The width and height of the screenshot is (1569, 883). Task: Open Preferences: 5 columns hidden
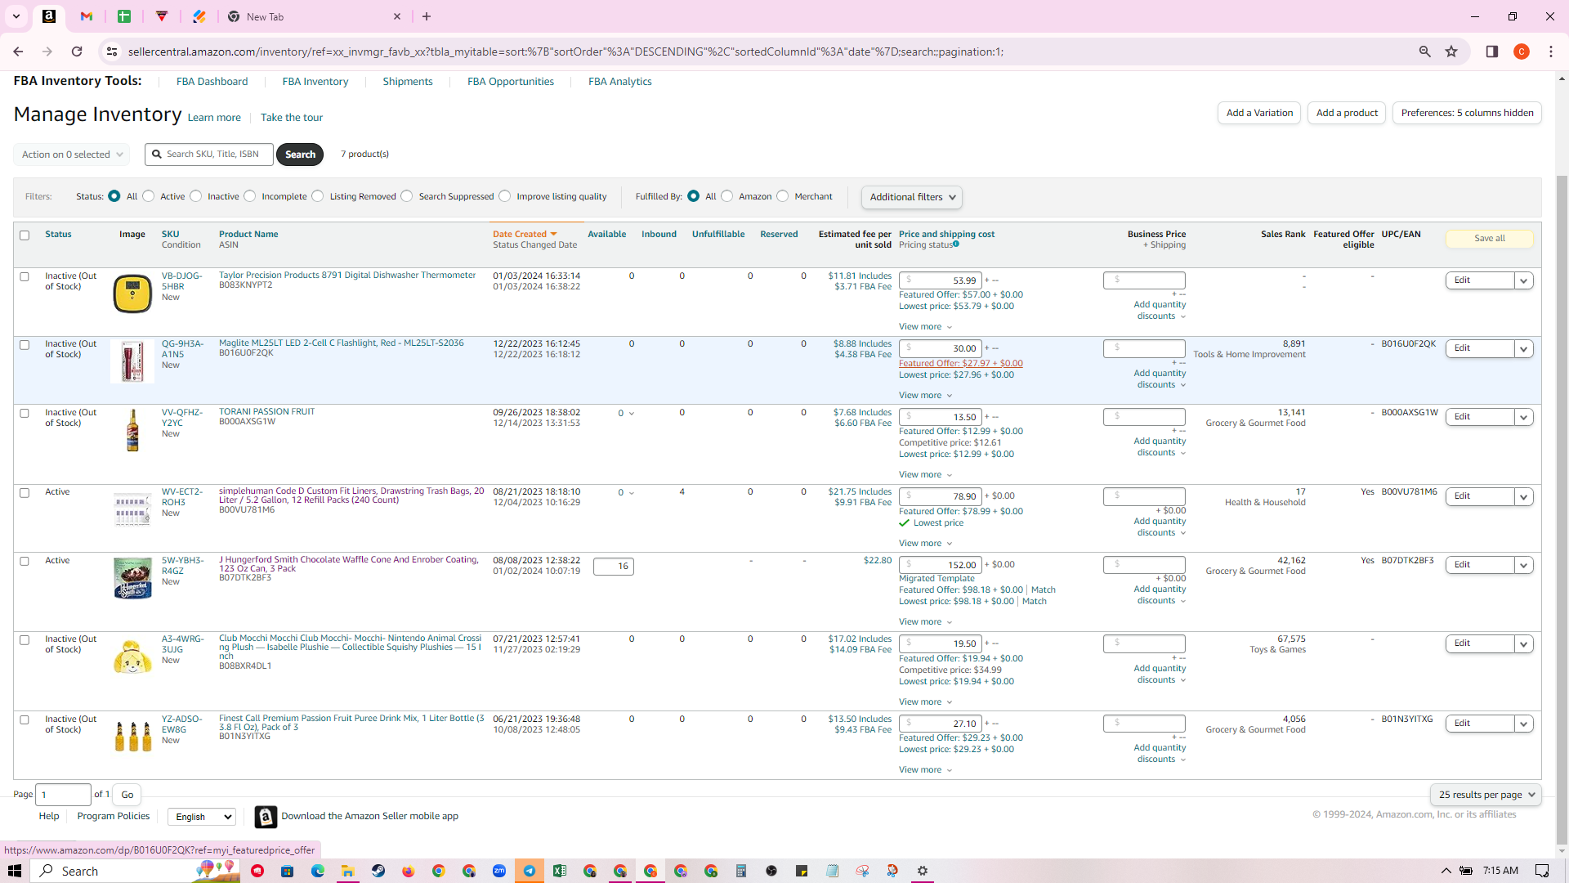1467,113
